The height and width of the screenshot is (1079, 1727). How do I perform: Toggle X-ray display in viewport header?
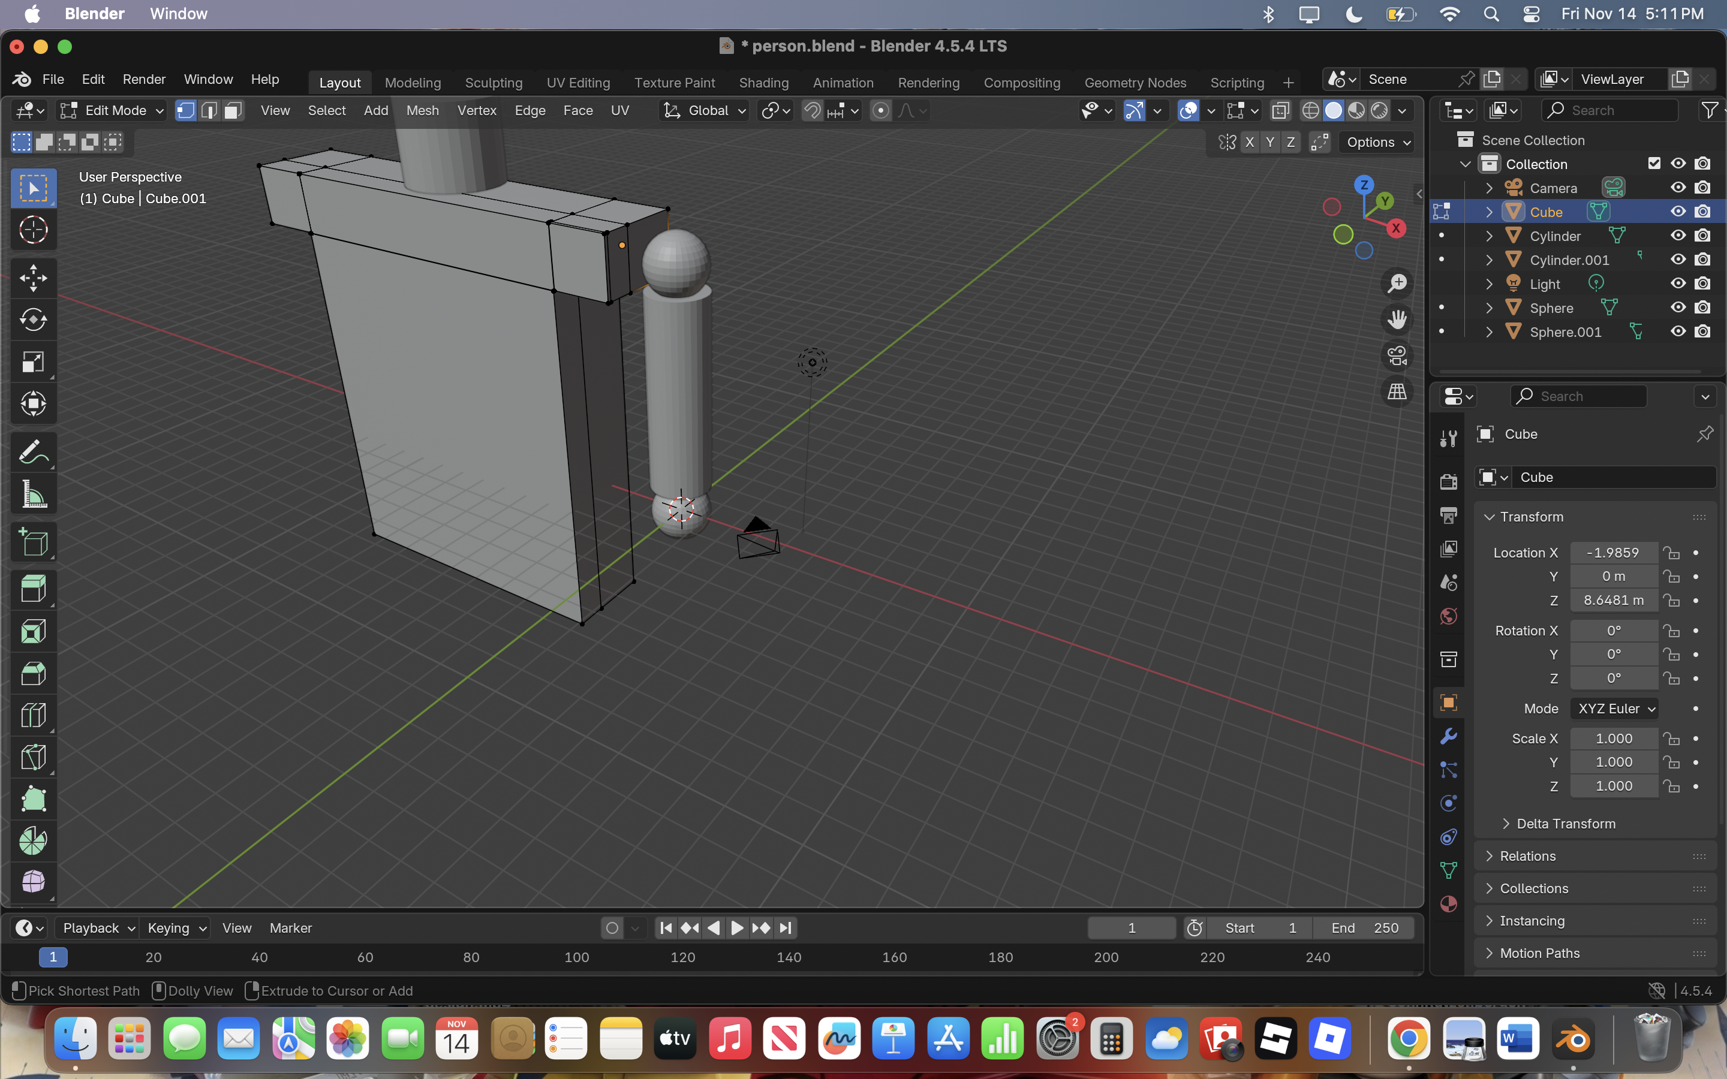[x=1280, y=111]
